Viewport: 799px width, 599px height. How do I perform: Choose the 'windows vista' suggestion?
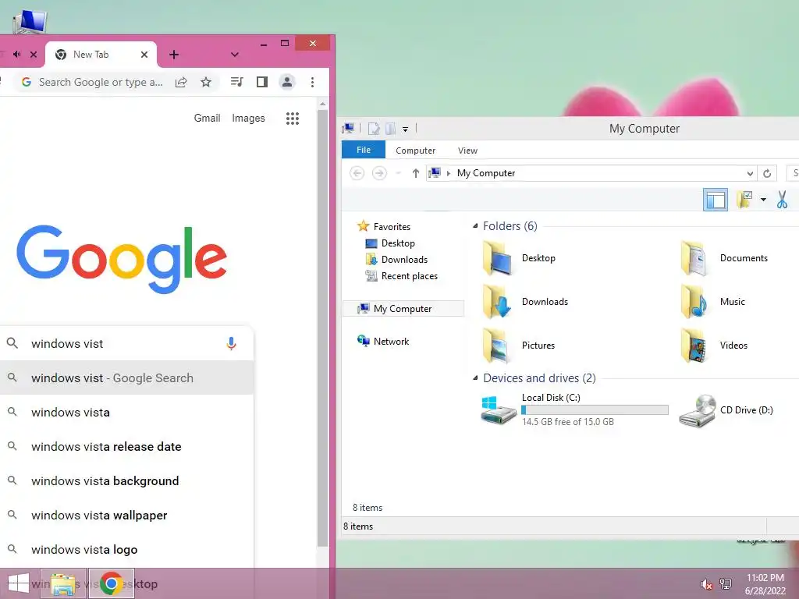tap(127, 412)
